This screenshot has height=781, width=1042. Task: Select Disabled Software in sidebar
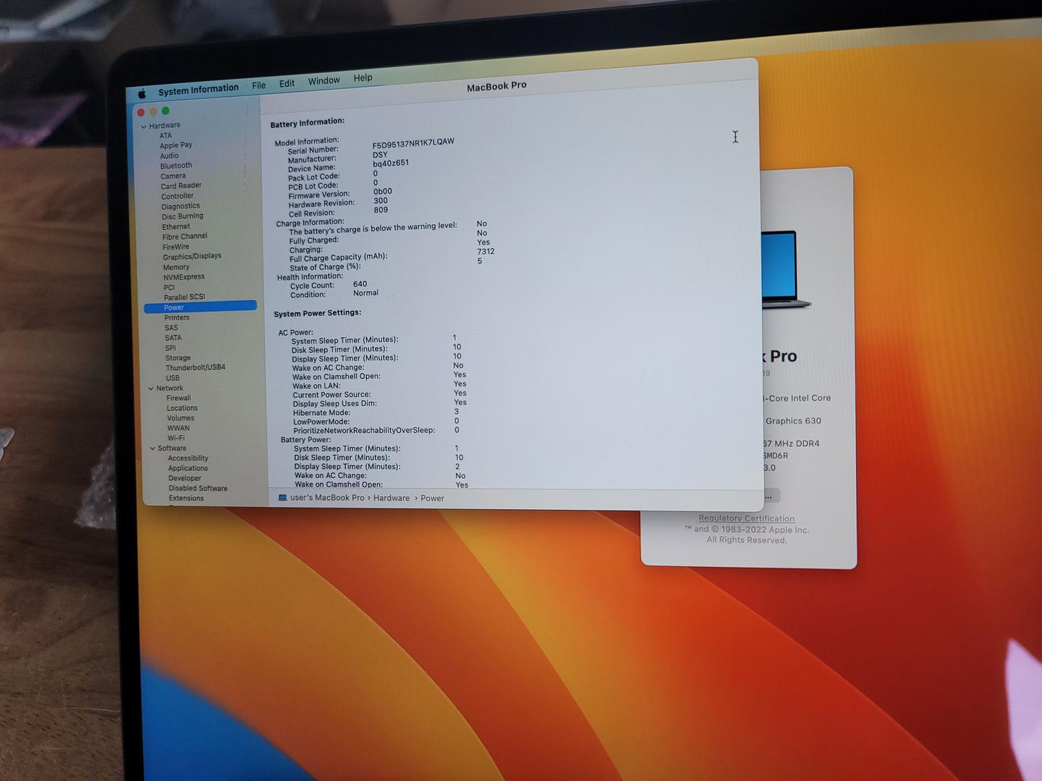[198, 488]
